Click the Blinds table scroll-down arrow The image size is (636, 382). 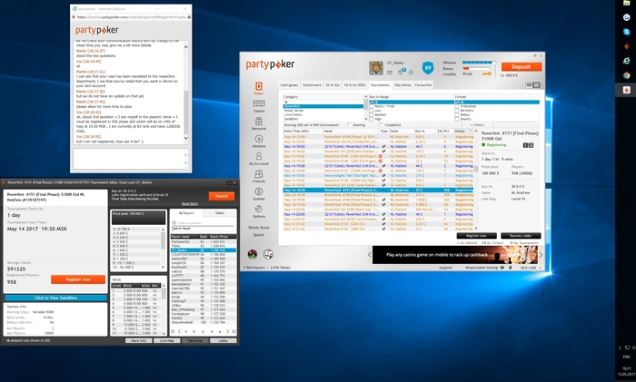point(164,333)
